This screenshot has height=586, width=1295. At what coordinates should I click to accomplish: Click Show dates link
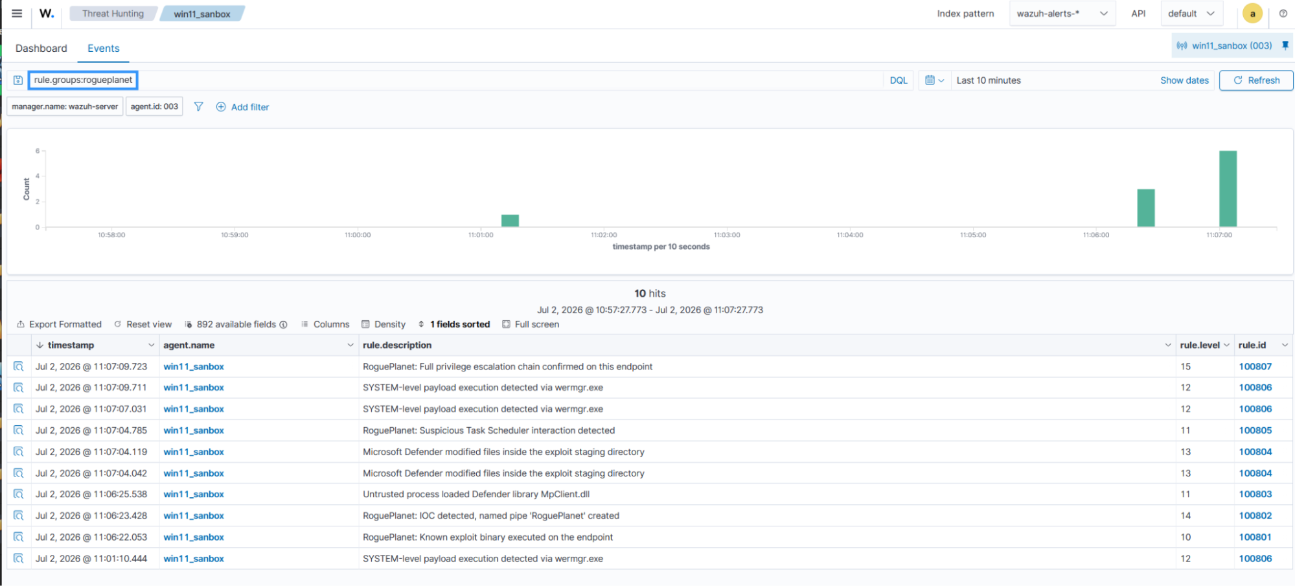tap(1184, 80)
